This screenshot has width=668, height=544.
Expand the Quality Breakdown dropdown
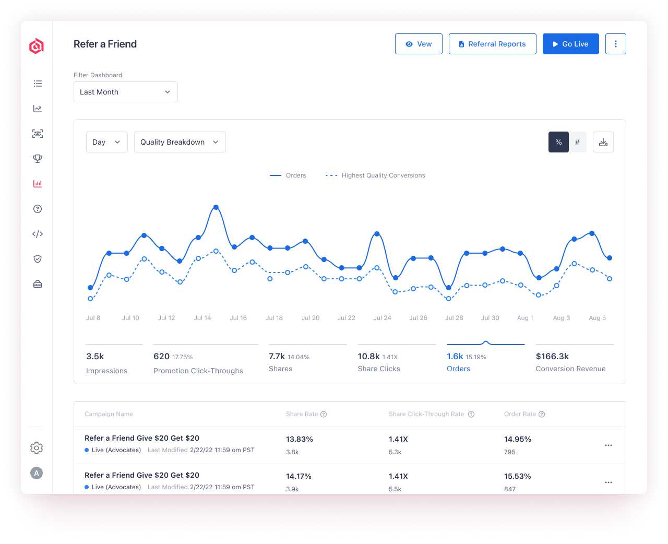pyautogui.click(x=180, y=142)
